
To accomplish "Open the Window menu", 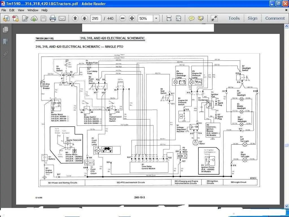I will coord(33,10).
